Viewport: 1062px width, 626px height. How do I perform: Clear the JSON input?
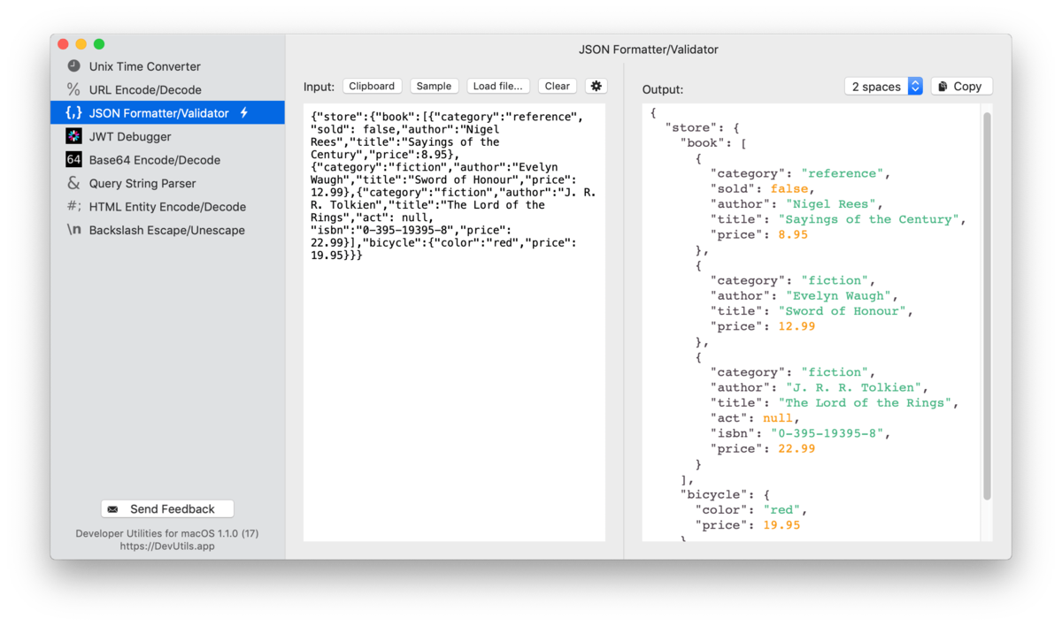557,86
